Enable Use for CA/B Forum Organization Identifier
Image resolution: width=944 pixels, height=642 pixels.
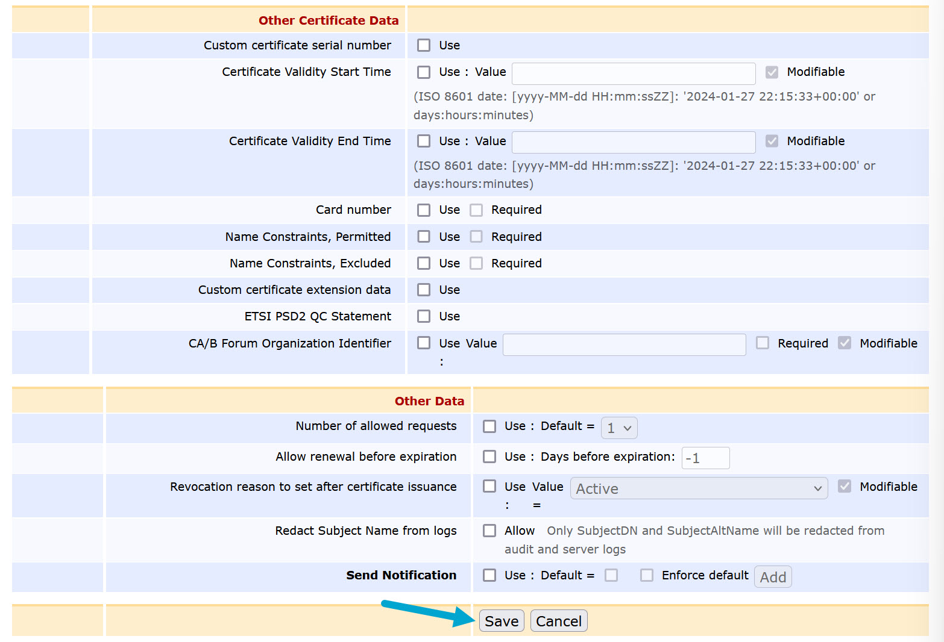pyautogui.click(x=424, y=343)
